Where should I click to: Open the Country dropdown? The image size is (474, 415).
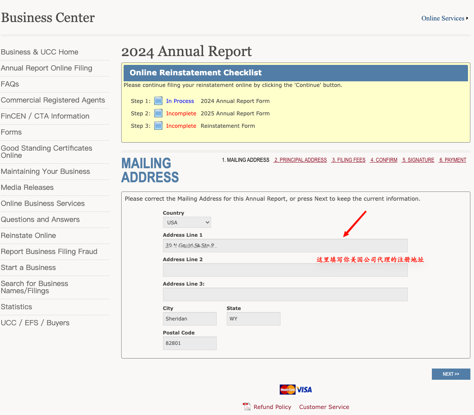(187, 222)
